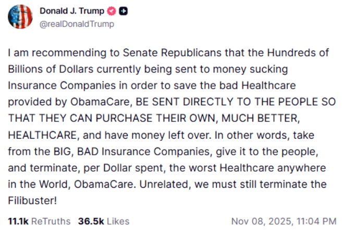
Task: Click the 36.5k count number
Action: 89,221
